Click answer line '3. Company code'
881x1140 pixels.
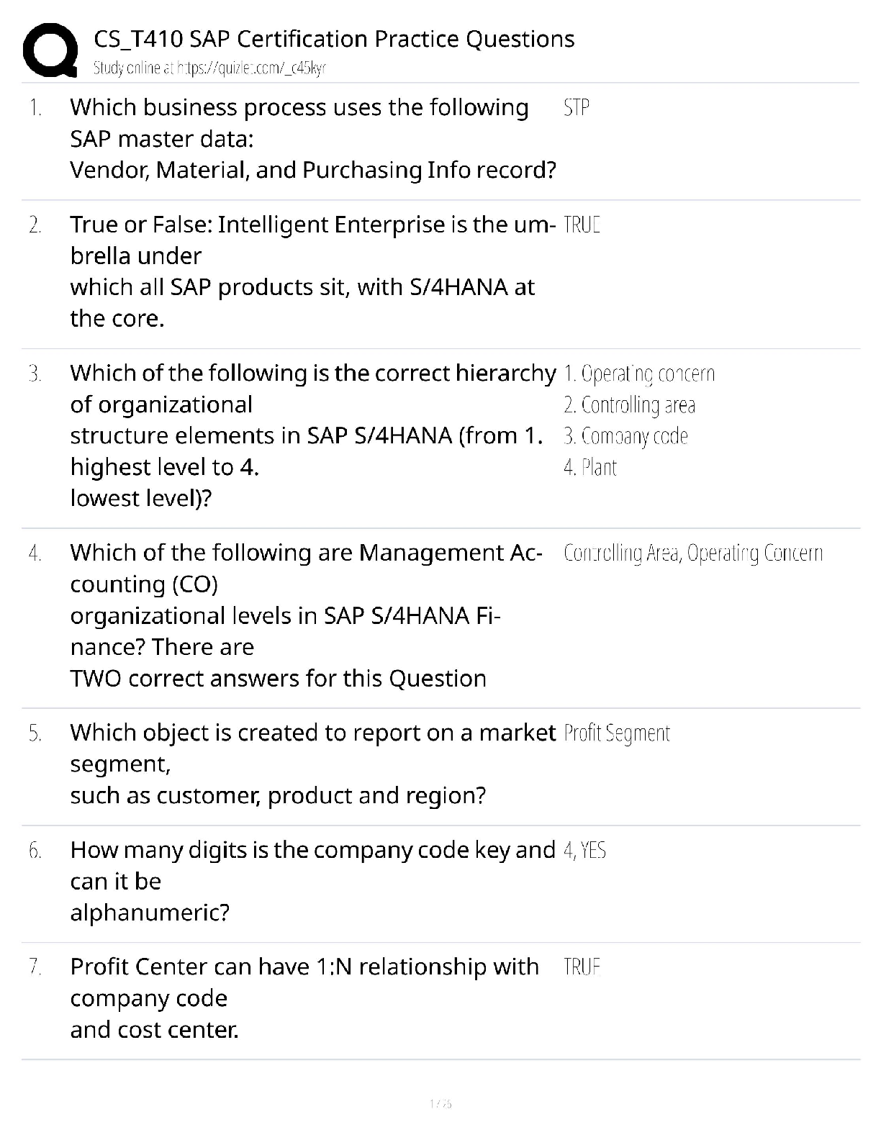625,436
